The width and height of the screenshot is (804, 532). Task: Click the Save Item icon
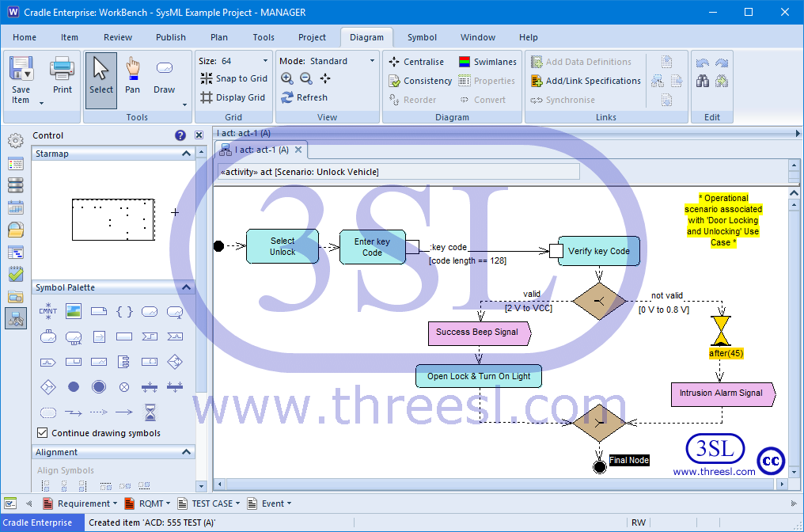point(21,68)
